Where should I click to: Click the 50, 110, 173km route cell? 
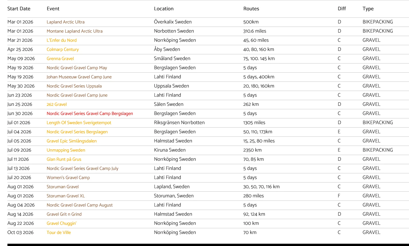click(258, 132)
